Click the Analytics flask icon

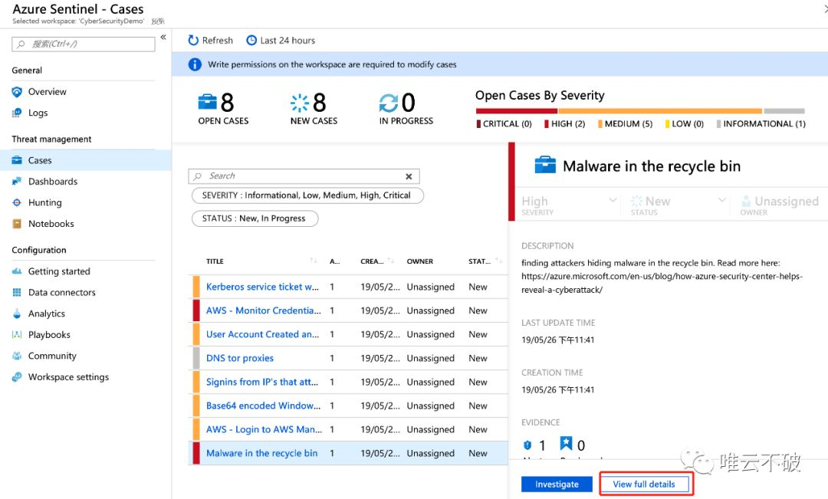pos(17,314)
